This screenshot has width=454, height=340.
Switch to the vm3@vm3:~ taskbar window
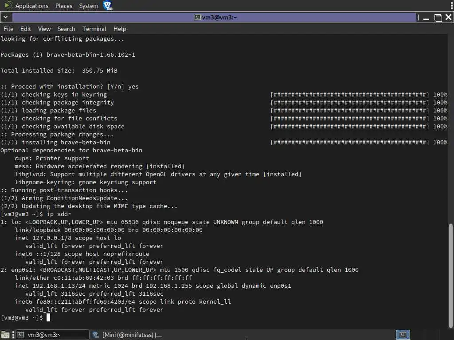click(52, 335)
